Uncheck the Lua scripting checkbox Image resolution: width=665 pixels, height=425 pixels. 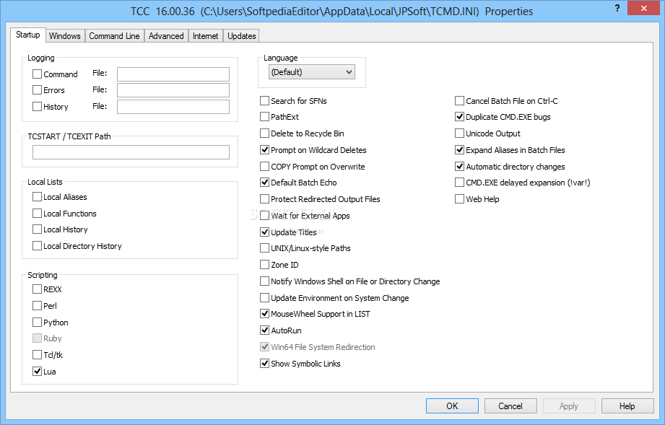pos(38,372)
